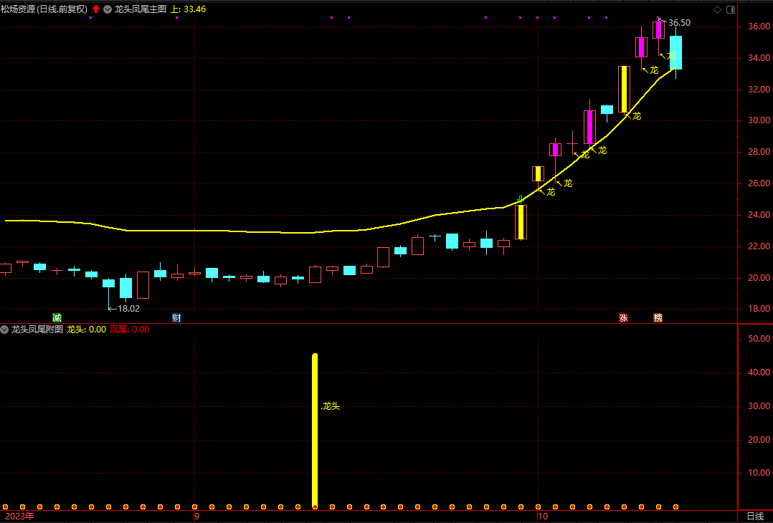Expand the 龙头凤尾附图 sub-chart indicator menu
The width and height of the screenshot is (773, 523).
[x=5, y=330]
